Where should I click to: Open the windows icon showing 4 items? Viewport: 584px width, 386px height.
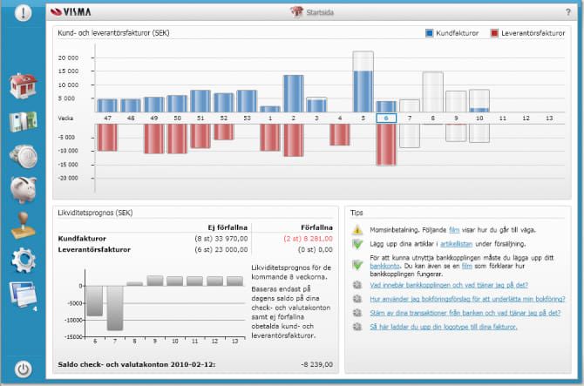(23, 294)
